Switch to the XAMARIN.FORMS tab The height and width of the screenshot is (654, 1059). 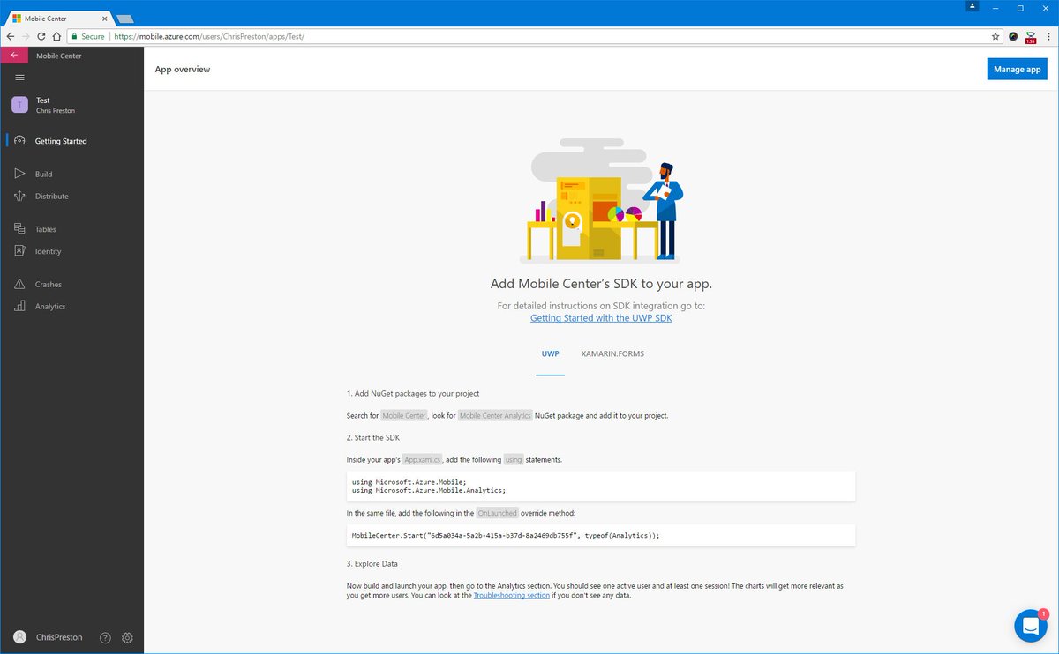click(x=612, y=354)
